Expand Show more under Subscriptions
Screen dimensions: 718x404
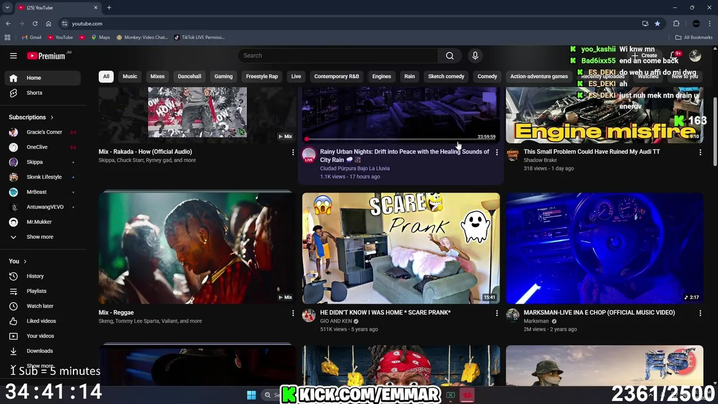44,237
